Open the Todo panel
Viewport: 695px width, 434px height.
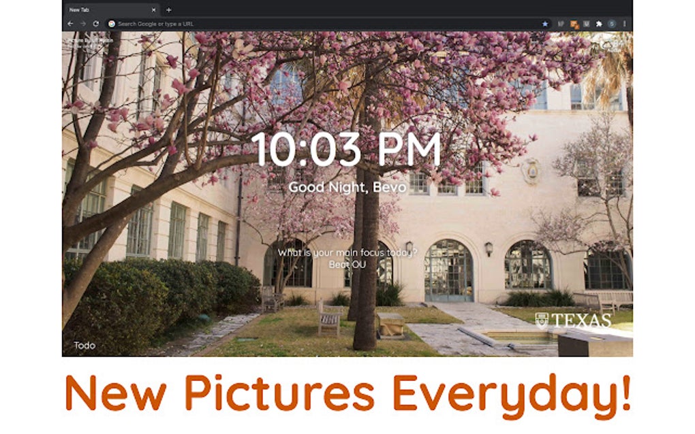(84, 346)
